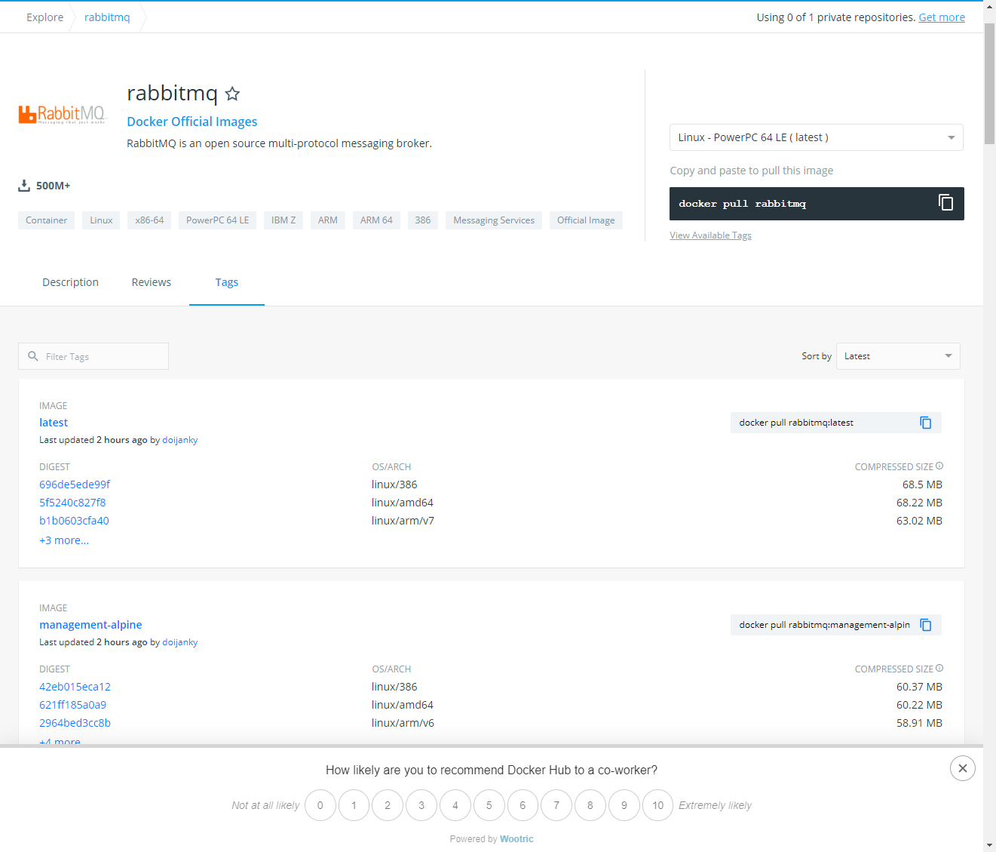This screenshot has height=852, width=996.
Task: Open doijanky profile under management-alpine
Action: click(180, 642)
